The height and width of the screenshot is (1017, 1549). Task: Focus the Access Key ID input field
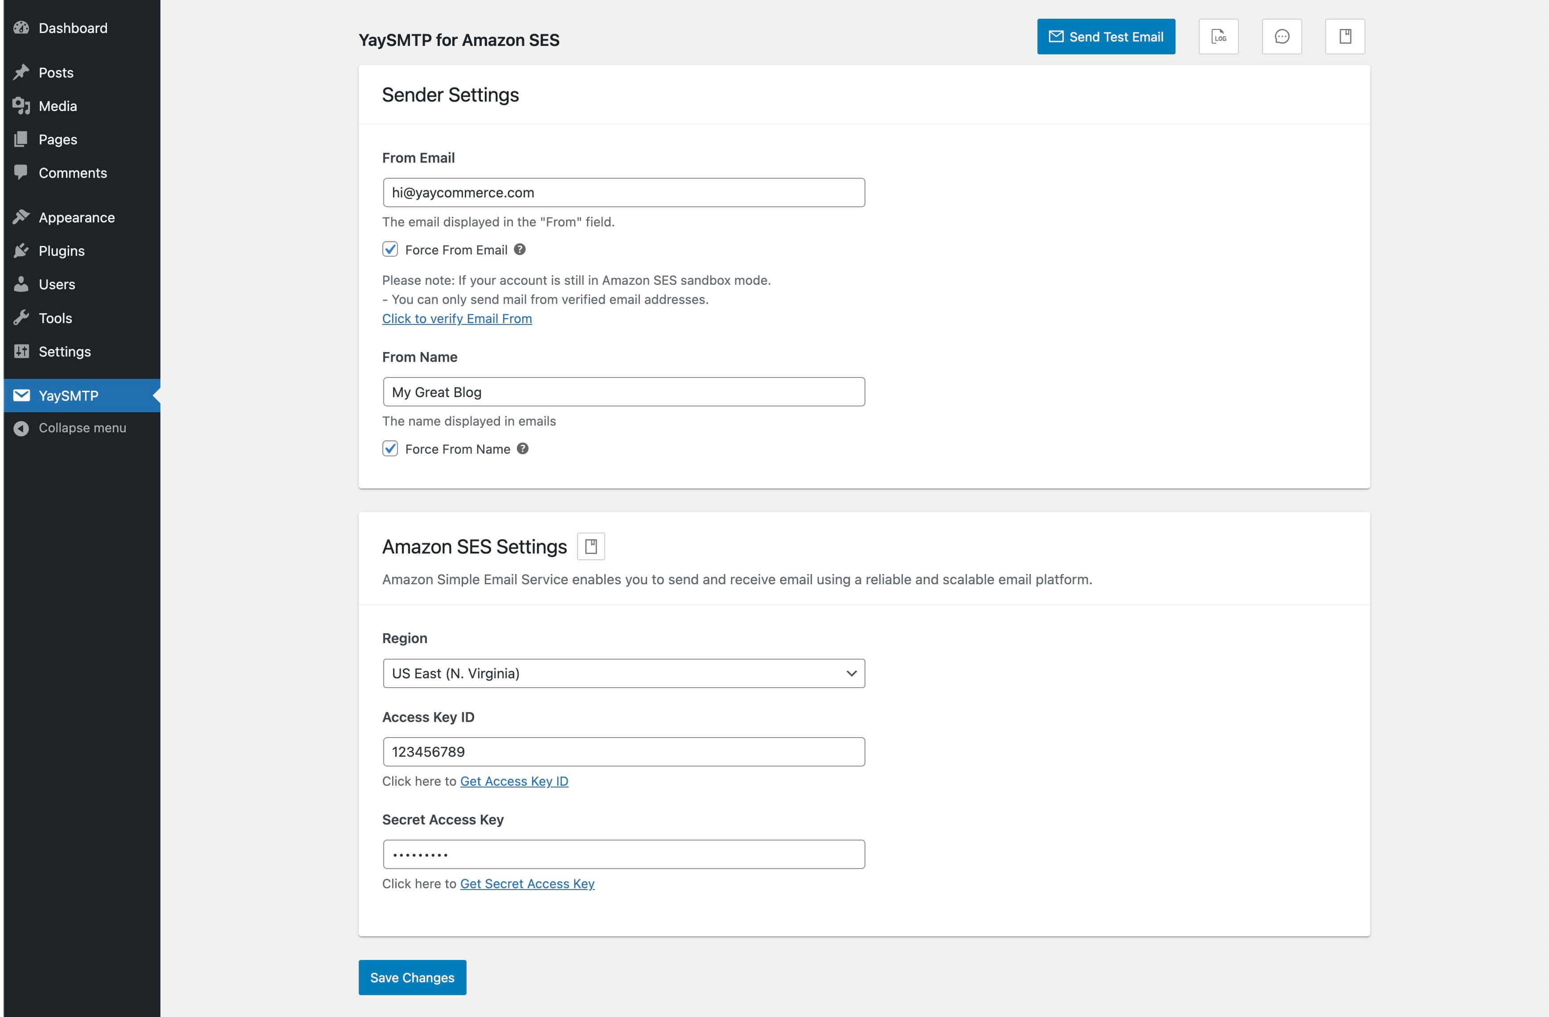point(623,752)
